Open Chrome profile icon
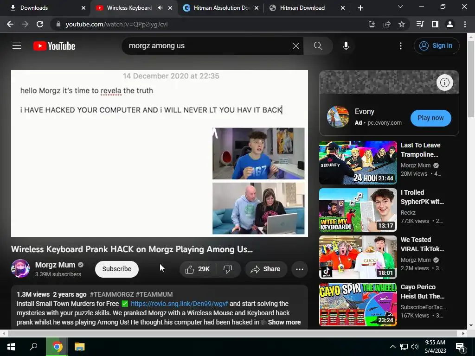This screenshot has width=475, height=356. click(450, 24)
